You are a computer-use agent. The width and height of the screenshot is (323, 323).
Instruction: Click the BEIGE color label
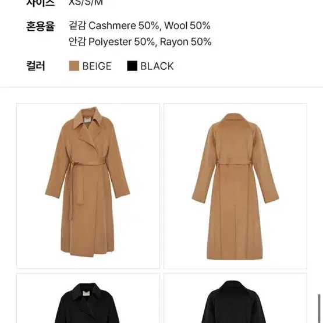tap(97, 66)
